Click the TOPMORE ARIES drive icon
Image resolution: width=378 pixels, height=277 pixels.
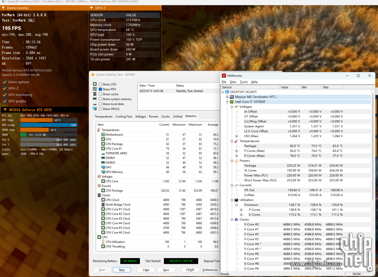103,153
